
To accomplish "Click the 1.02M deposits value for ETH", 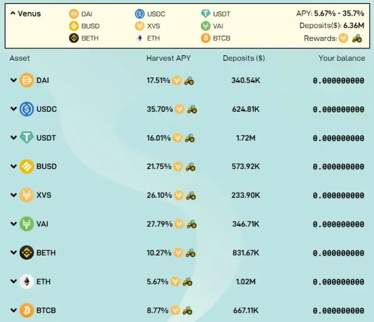I will [x=246, y=282].
